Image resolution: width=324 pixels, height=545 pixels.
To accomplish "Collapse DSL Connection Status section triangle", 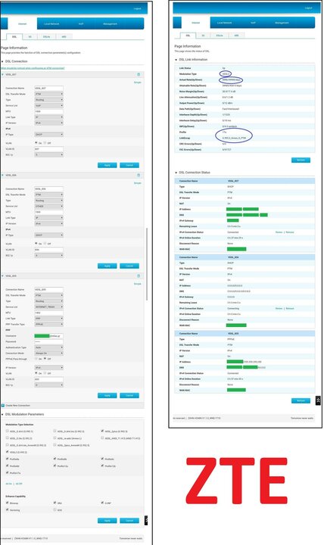I will [176, 173].
